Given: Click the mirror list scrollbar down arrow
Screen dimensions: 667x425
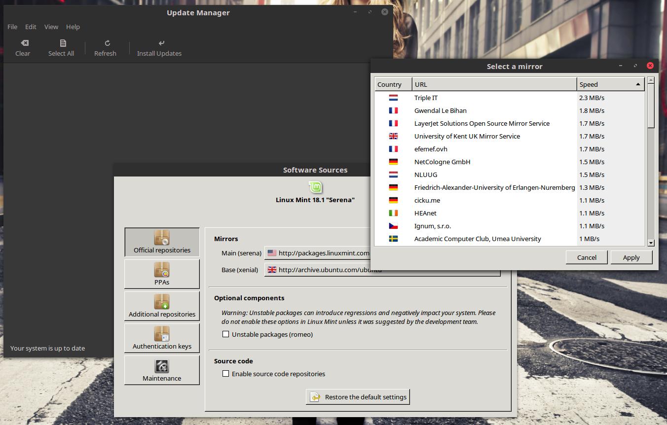Looking at the screenshot, I should click(651, 243).
